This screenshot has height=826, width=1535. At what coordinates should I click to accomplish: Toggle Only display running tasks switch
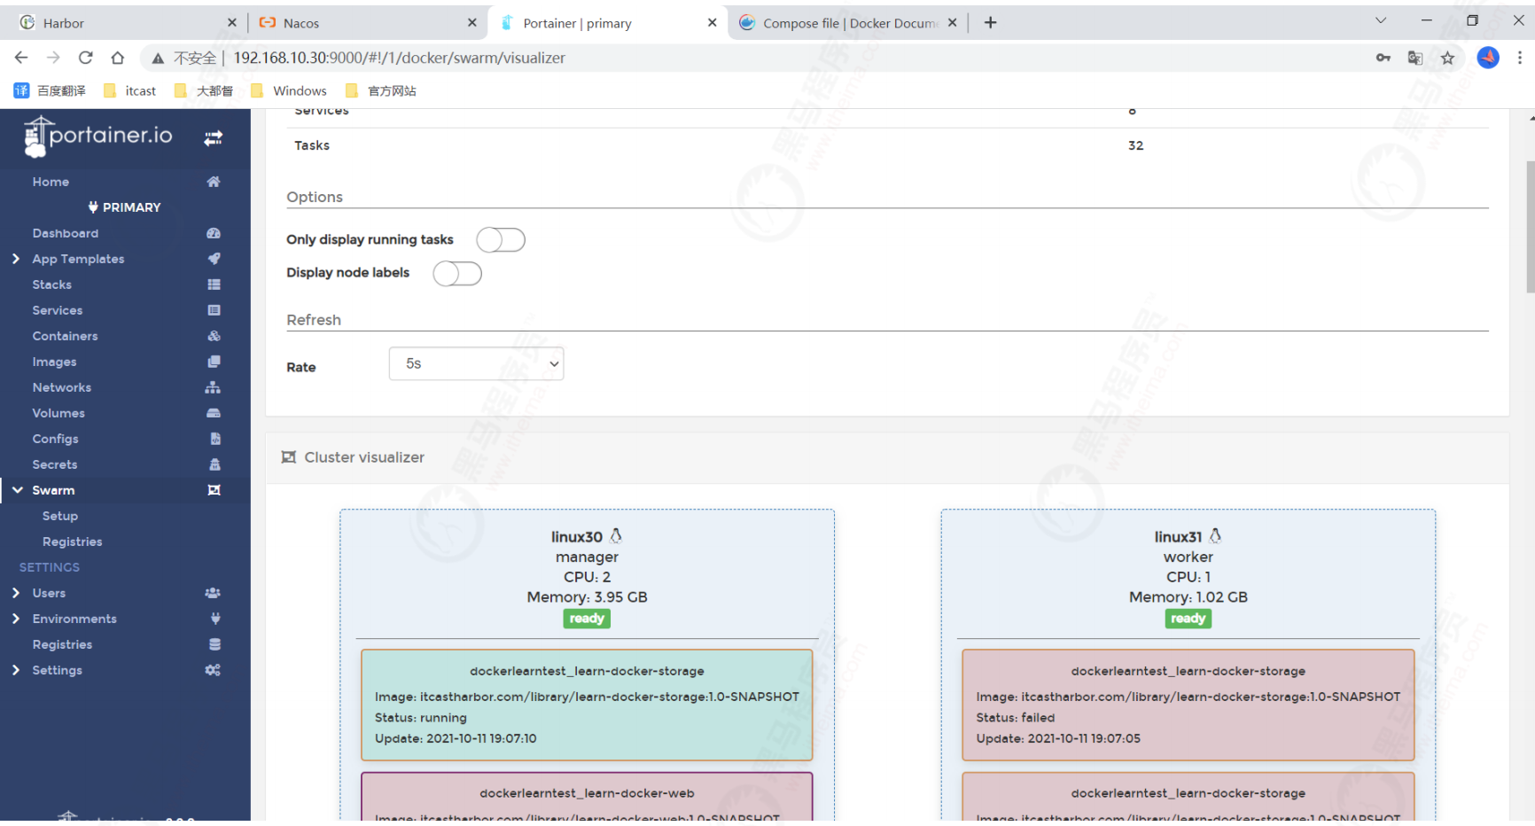pos(501,240)
